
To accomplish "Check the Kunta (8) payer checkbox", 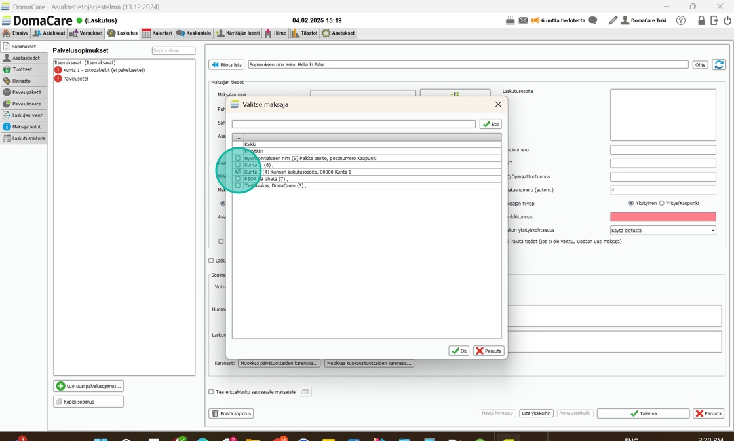I will [x=238, y=164].
